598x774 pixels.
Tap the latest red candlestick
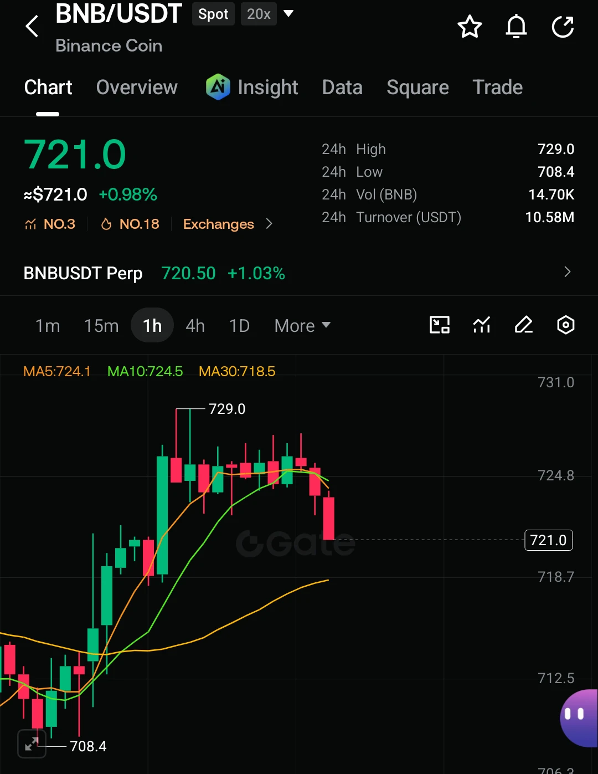(329, 518)
